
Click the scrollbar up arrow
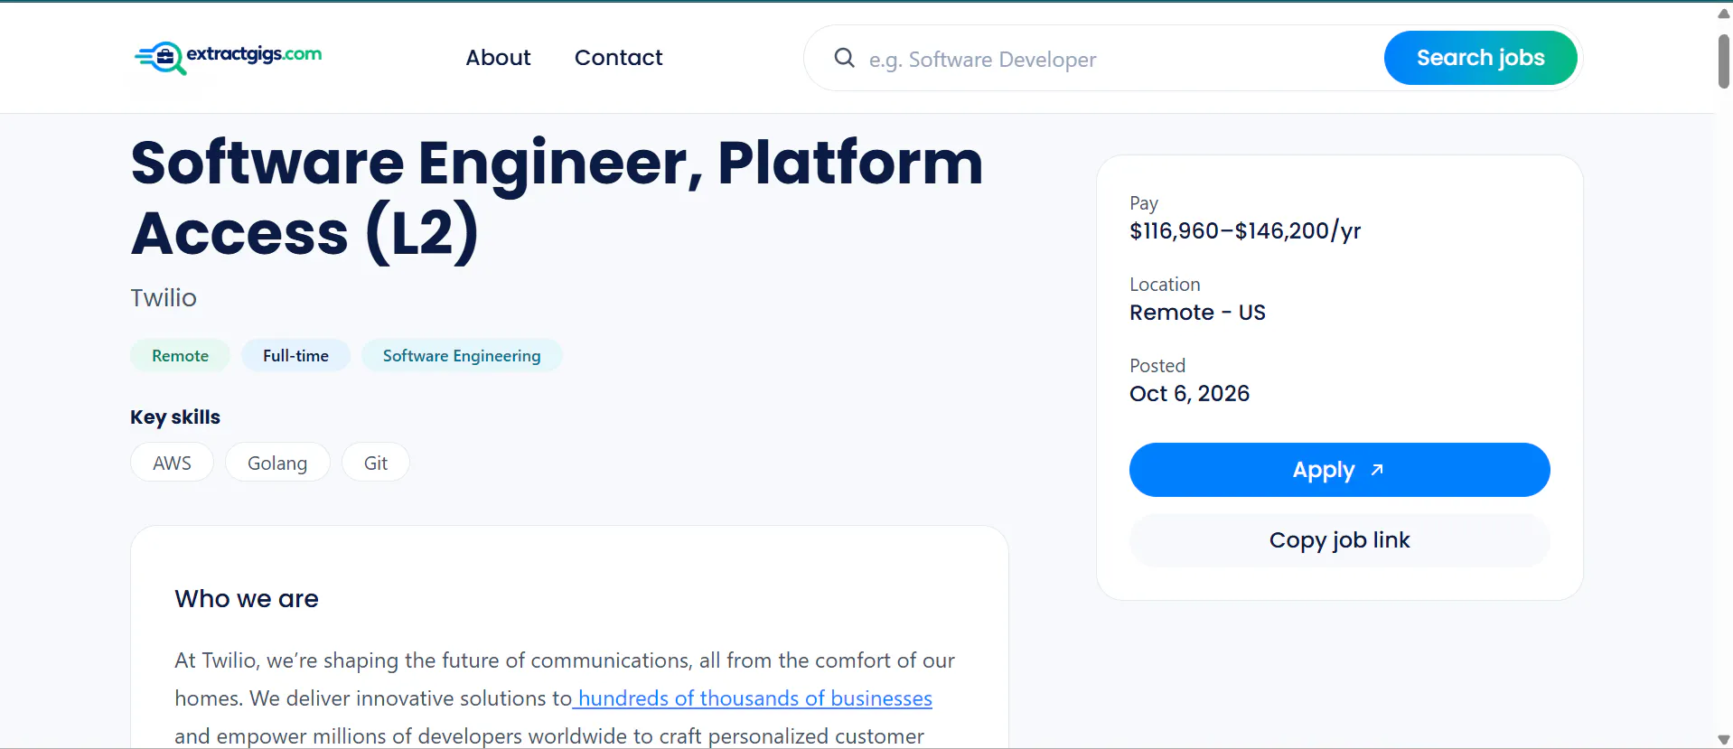point(1723,14)
